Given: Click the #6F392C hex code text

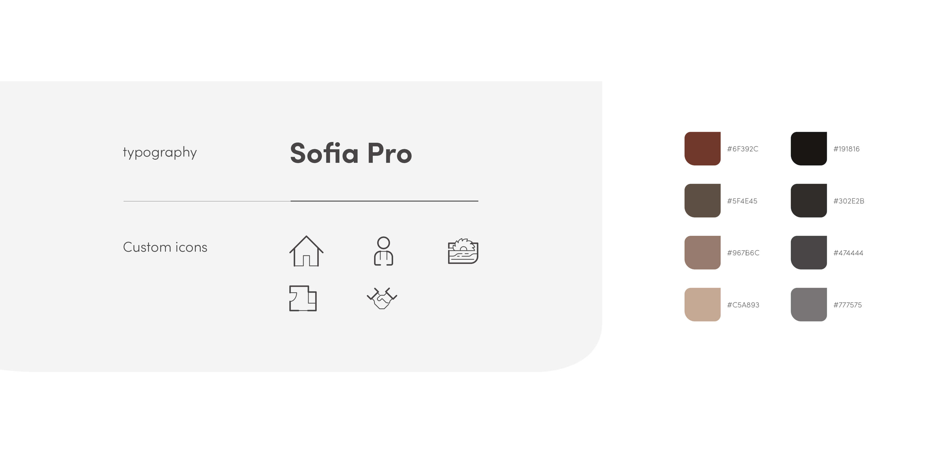Looking at the screenshot, I should [742, 149].
